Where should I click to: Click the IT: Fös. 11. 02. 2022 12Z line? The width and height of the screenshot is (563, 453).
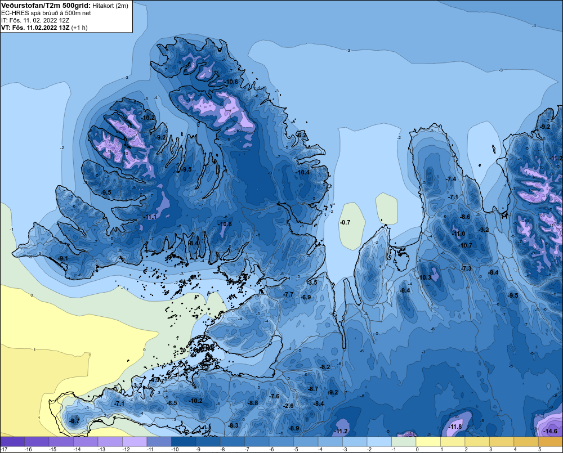35,20
